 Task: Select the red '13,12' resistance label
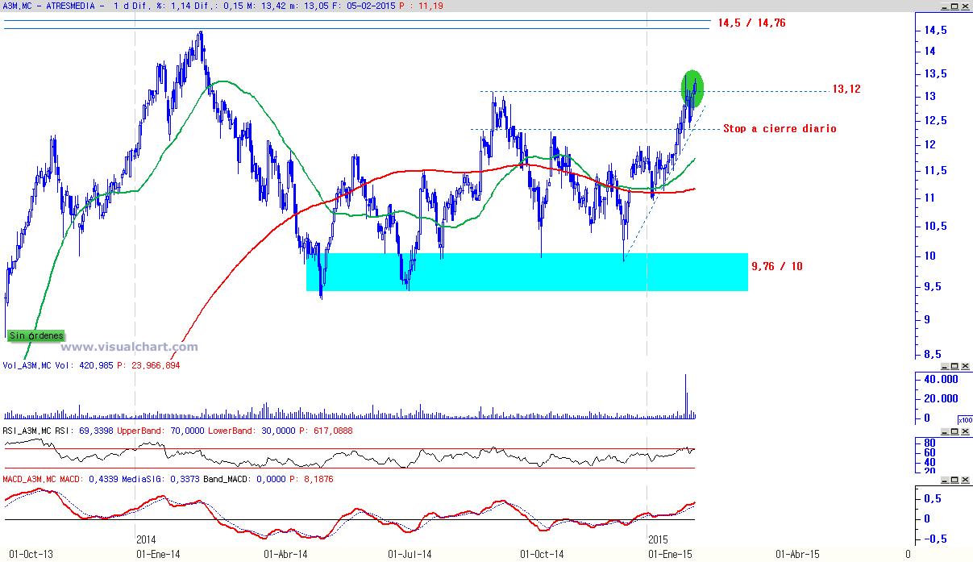(846, 90)
